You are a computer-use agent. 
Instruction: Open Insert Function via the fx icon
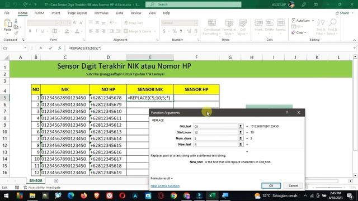point(59,48)
